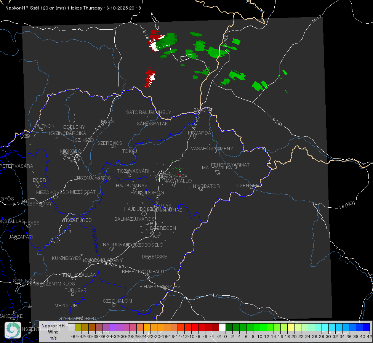Screen dimensions: 373x343
Task: Select the leftmost light grey legend swatch
Action: tap(71, 327)
